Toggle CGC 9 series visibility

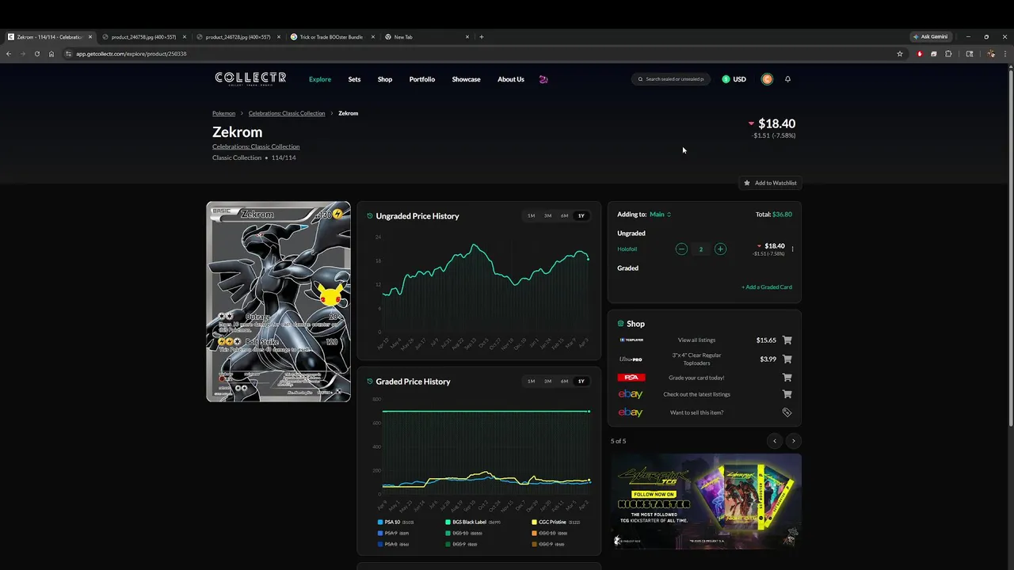tap(547, 545)
